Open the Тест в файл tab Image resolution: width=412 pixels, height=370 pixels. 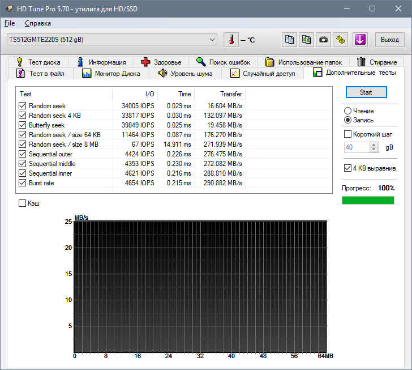pos(40,74)
